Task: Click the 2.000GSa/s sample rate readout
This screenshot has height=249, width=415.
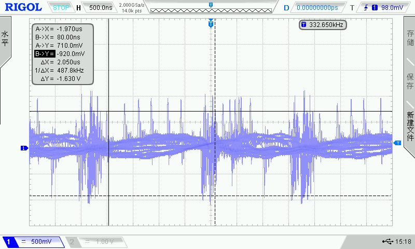Action: pyautogui.click(x=132, y=5)
